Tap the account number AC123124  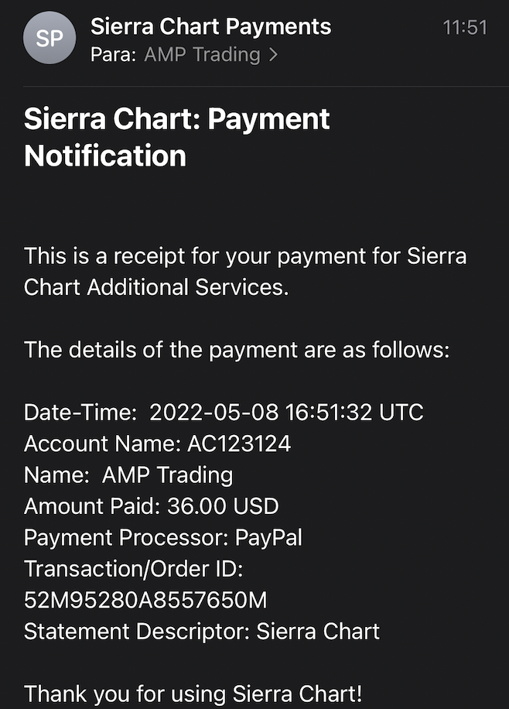point(239,444)
